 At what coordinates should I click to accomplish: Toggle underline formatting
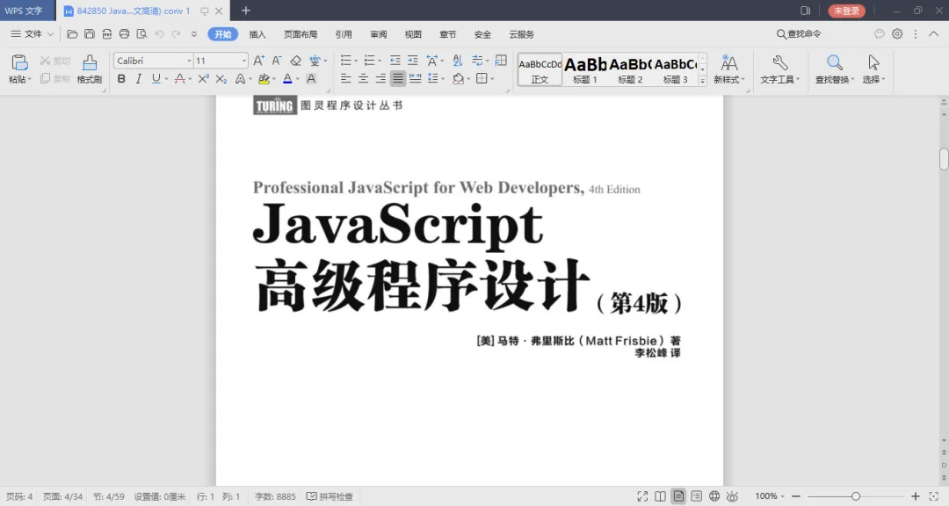pos(156,79)
